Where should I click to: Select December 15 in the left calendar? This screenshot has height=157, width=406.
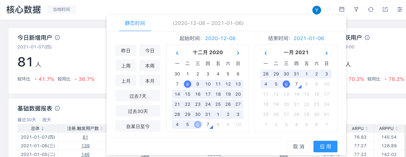pyautogui.click(x=188, y=94)
